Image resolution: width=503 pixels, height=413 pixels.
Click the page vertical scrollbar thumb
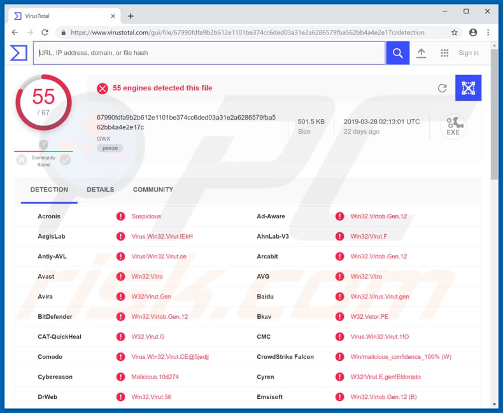pyautogui.click(x=493, y=114)
